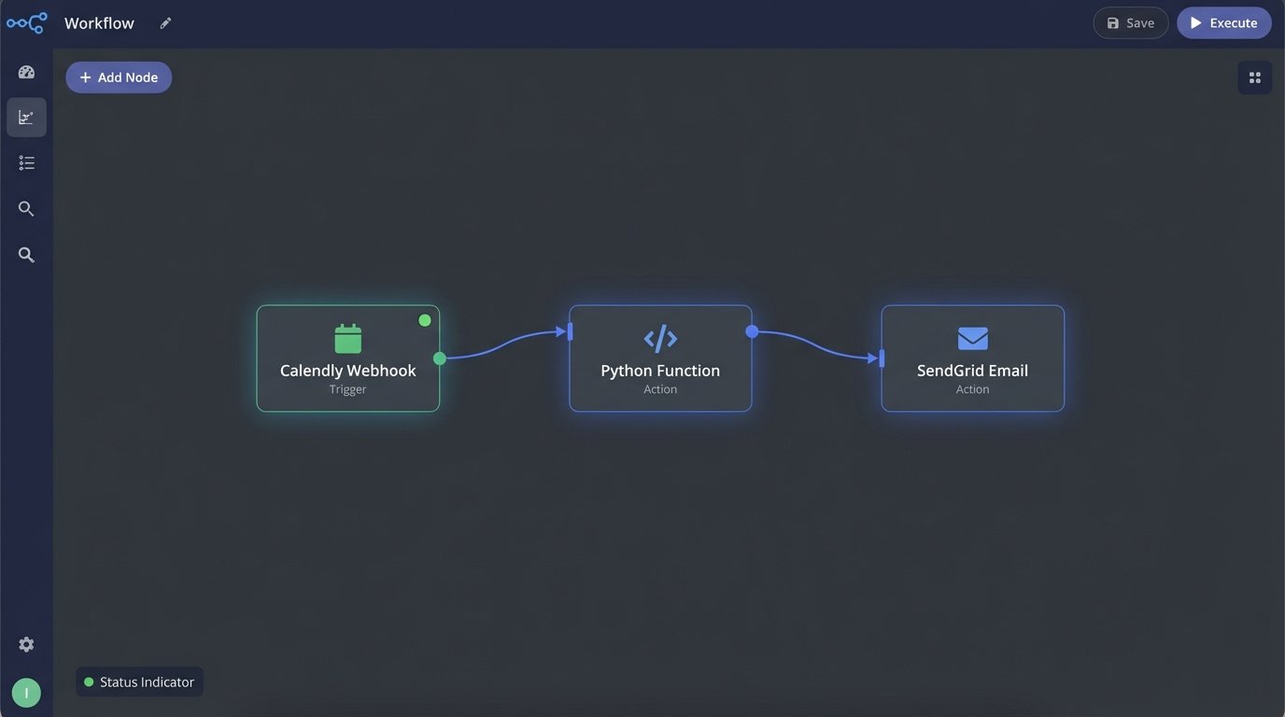Click the output connector of Calendly Webhook

(x=439, y=358)
